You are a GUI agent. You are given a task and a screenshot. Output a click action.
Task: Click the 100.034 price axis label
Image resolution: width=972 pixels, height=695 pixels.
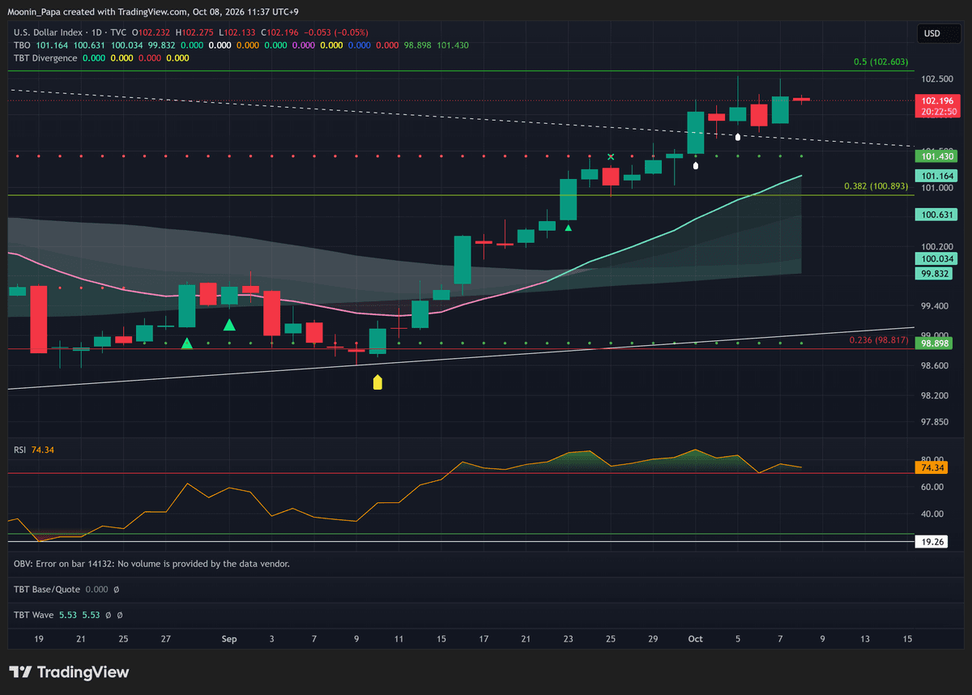click(x=936, y=259)
